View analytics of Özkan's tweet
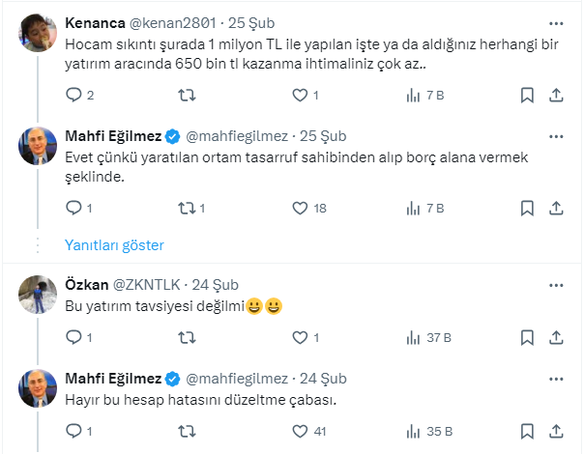Screen dimensions: 584x454 413,337
